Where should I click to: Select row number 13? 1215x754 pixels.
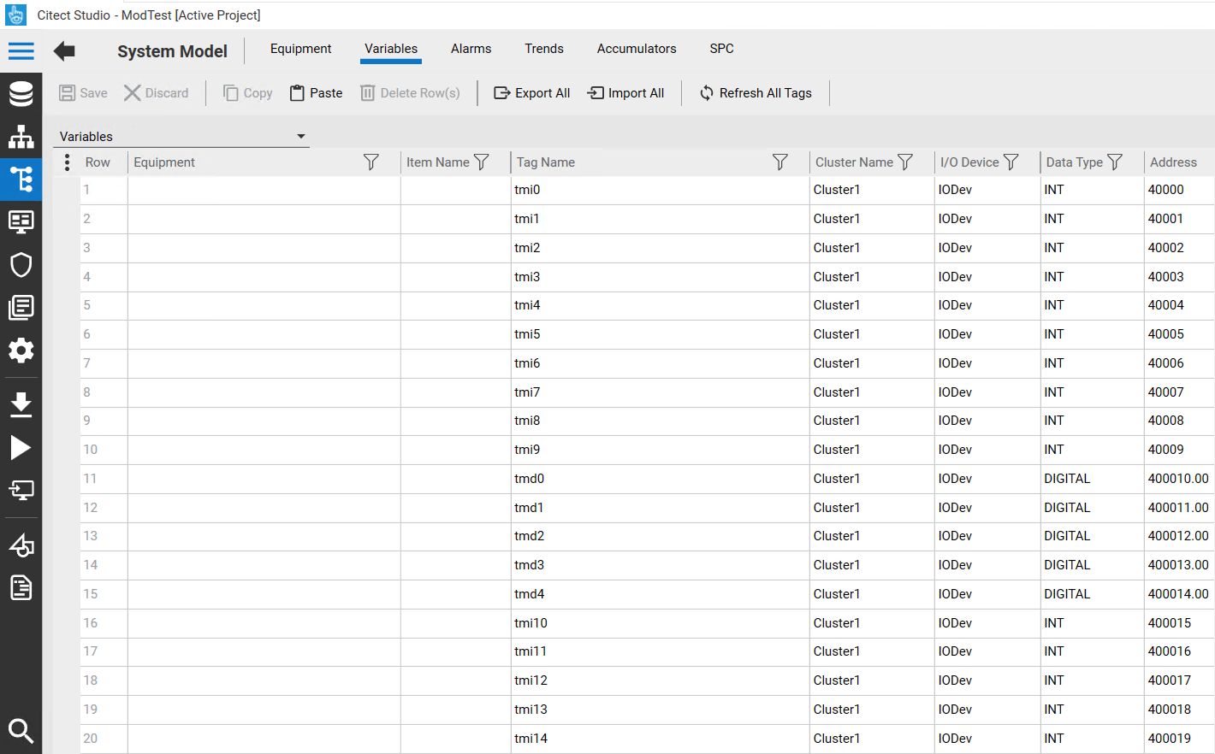(104, 536)
